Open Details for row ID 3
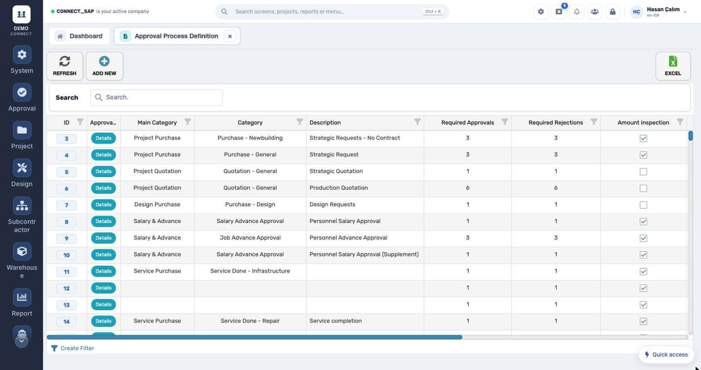Screen dimensions: 701x370 pyautogui.click(x=103, y=138)
